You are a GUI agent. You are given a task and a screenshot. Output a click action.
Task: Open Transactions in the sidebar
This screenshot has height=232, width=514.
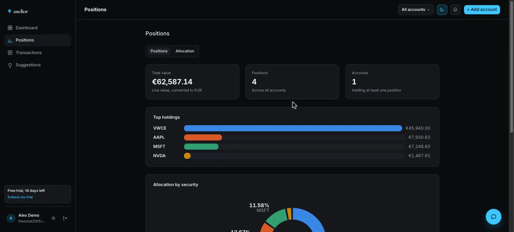tap(38, 53)
